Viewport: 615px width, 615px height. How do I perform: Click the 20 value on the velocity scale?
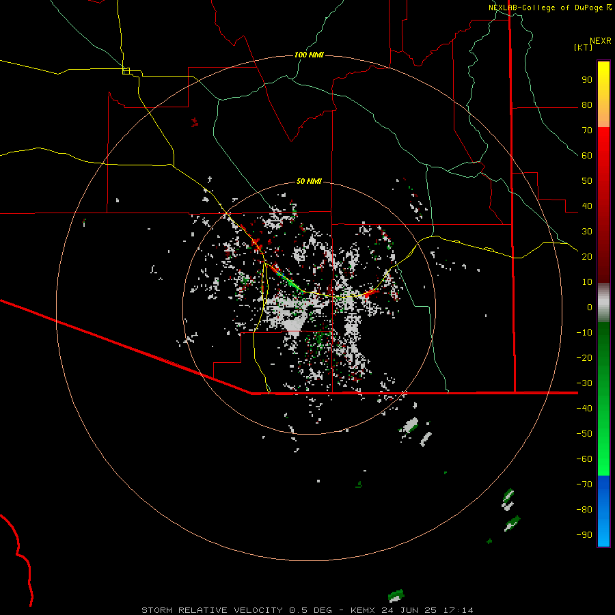[587, 257]
